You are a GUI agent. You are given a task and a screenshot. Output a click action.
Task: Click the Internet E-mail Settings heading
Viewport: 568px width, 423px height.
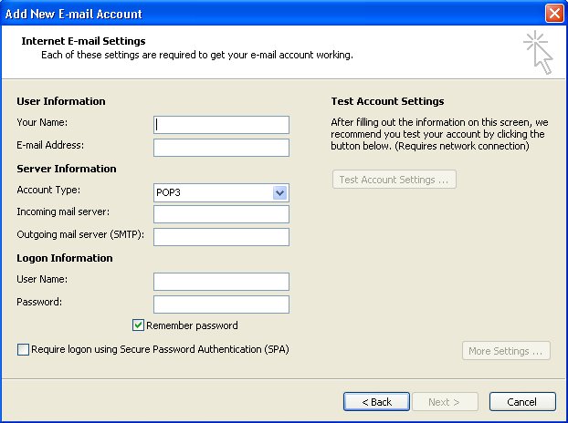pyautogui.click(x=83, y=41)
